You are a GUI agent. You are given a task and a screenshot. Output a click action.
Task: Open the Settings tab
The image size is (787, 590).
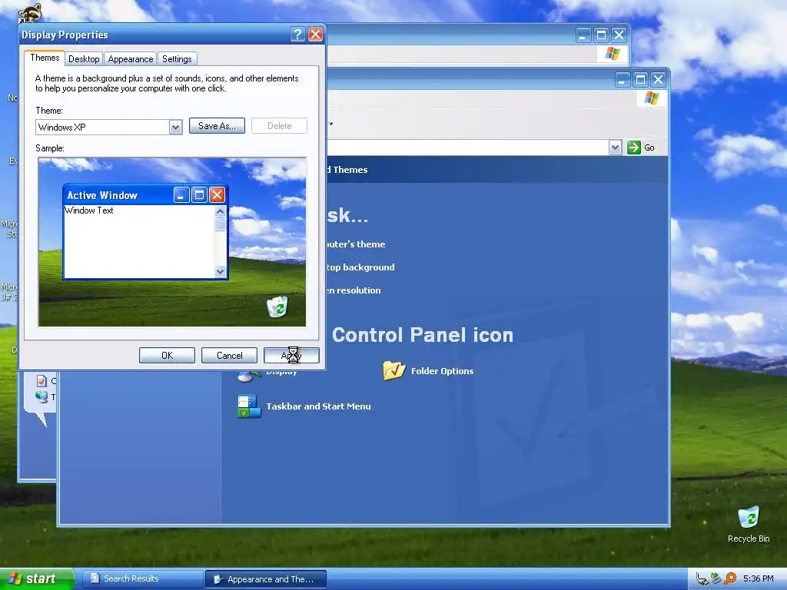point(177,58)
